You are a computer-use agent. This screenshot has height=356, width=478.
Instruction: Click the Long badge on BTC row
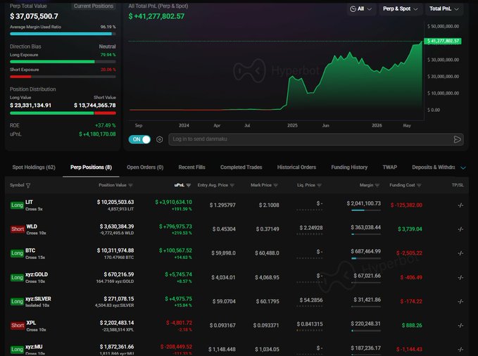17,253
